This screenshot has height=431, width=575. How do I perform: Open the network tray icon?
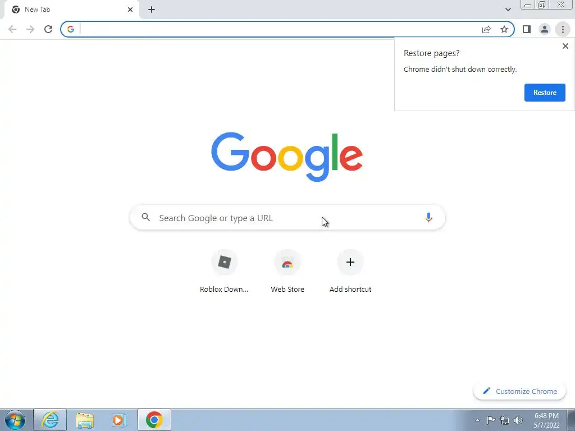[505, 420]
